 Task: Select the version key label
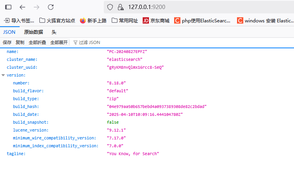click(x=16, y=75)
